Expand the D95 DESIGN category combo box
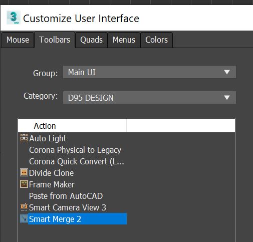This screenshot has height=242, width=253. click(149, 98)
